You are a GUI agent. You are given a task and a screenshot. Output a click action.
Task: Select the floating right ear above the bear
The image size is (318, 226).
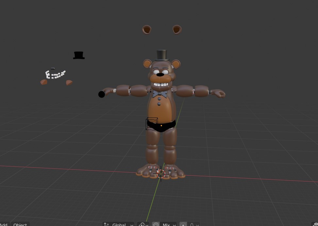177,30
